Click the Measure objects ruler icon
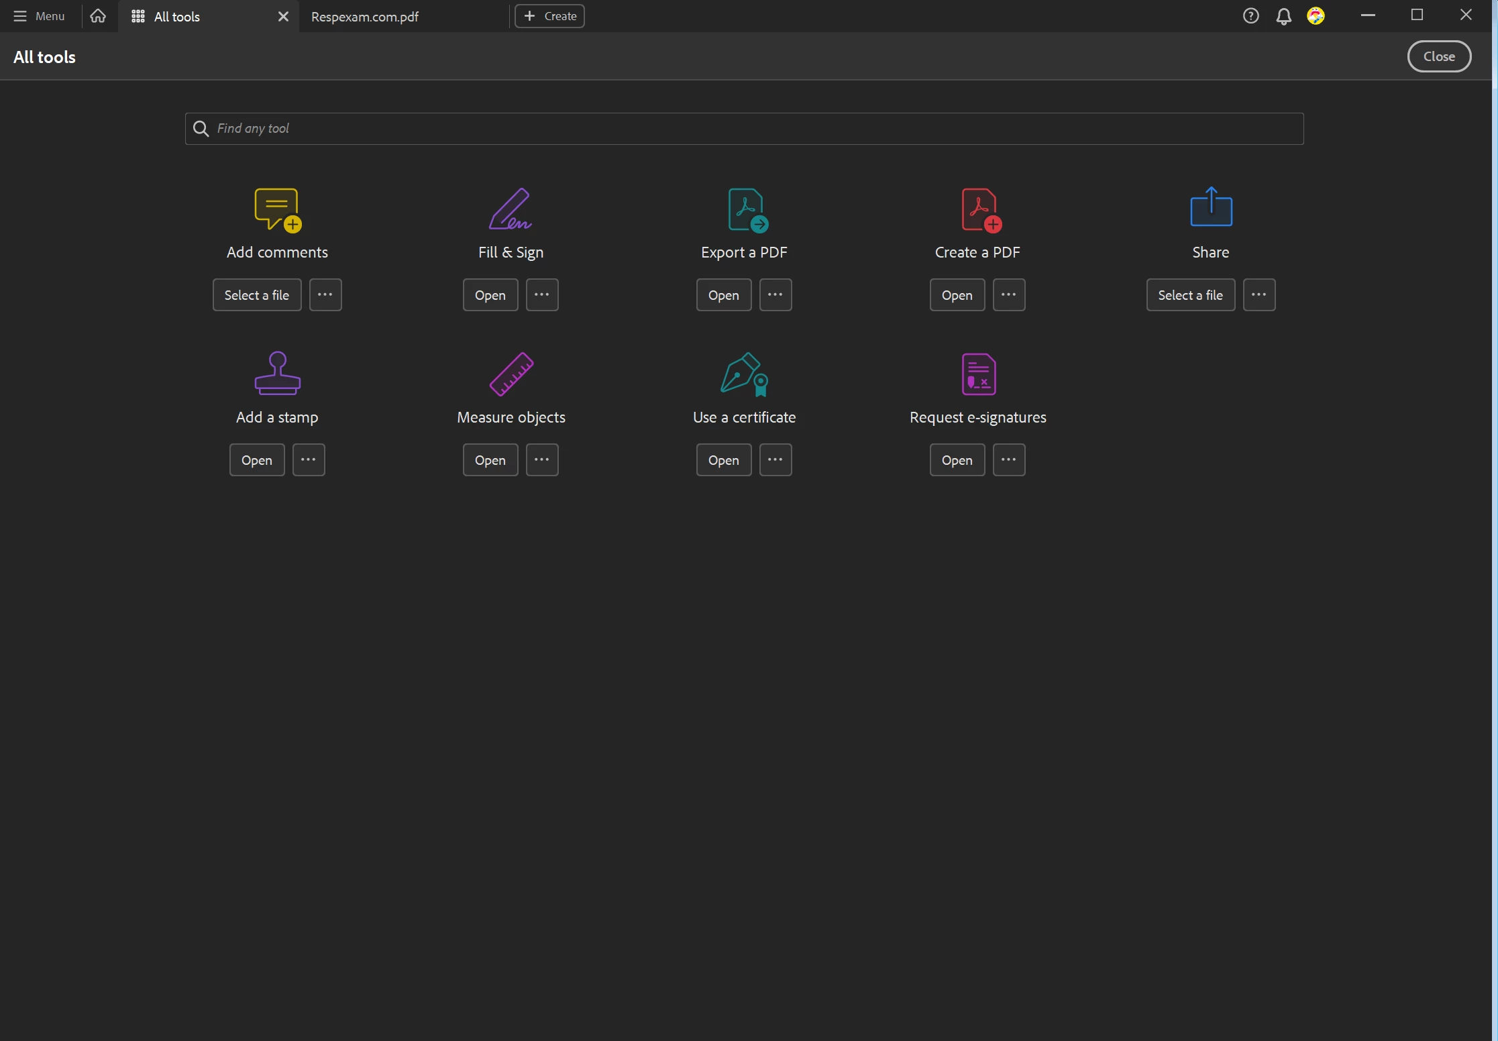 [511, 374]
